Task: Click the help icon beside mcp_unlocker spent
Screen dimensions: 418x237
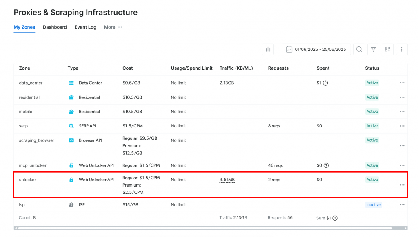Action: coord(326,165)
